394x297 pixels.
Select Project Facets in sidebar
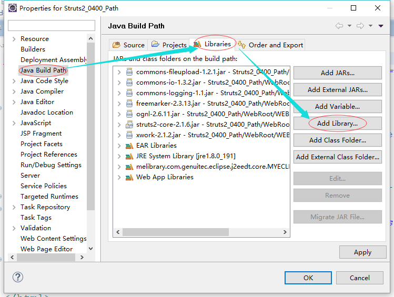[42, 144]
